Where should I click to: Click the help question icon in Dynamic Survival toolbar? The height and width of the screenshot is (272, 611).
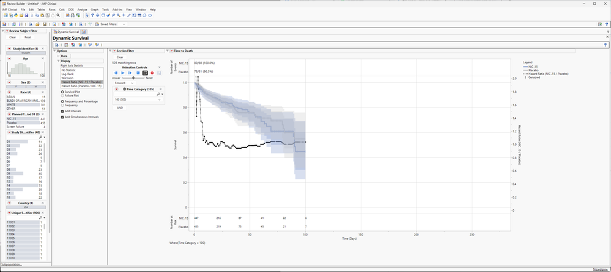pos(606,45)
